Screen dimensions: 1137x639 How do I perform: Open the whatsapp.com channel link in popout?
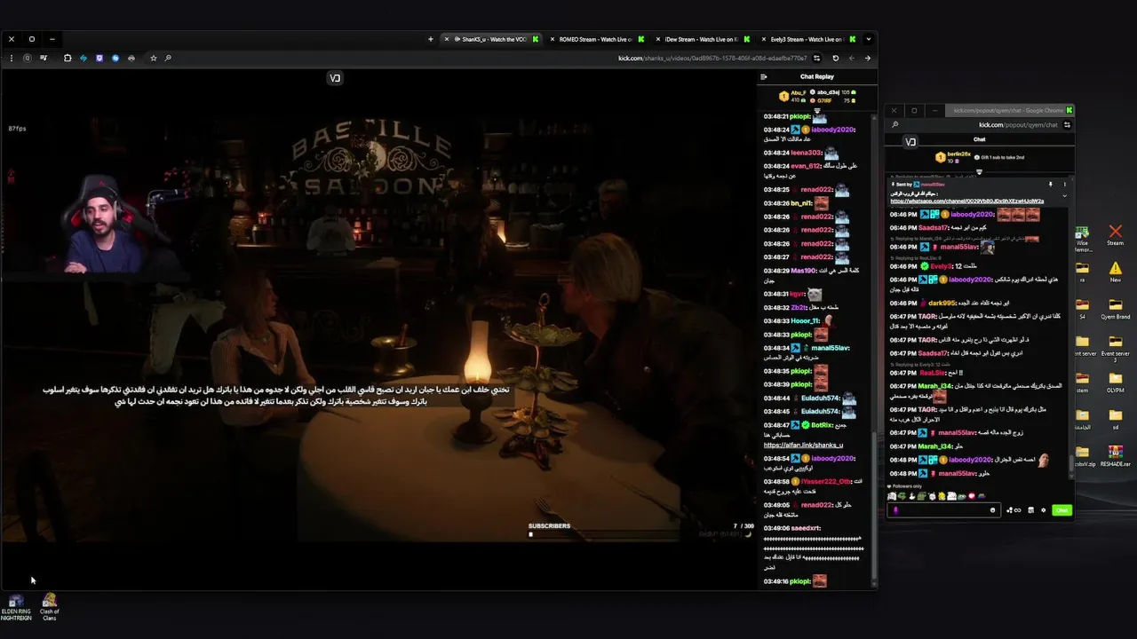tap(967, 201)
